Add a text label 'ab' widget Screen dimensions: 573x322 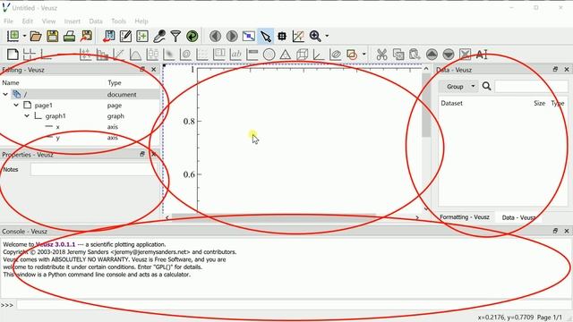(x=235, y=55)
